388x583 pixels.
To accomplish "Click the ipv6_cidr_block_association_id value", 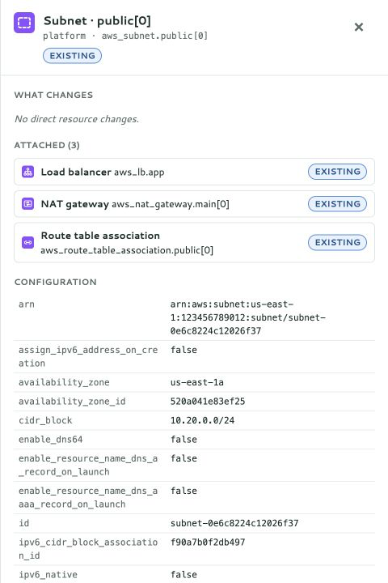I will click(208, 542).
